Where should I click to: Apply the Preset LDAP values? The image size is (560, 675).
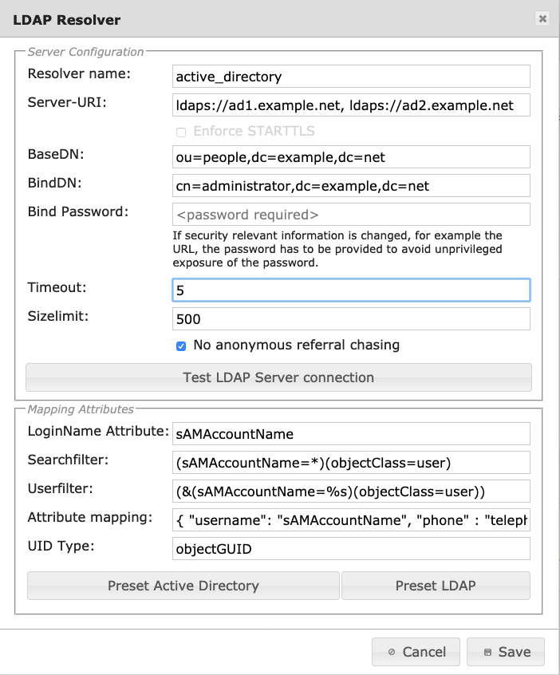[x=436, y=586]
